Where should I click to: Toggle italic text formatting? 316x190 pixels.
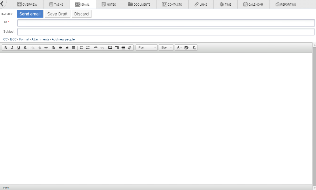12,48
